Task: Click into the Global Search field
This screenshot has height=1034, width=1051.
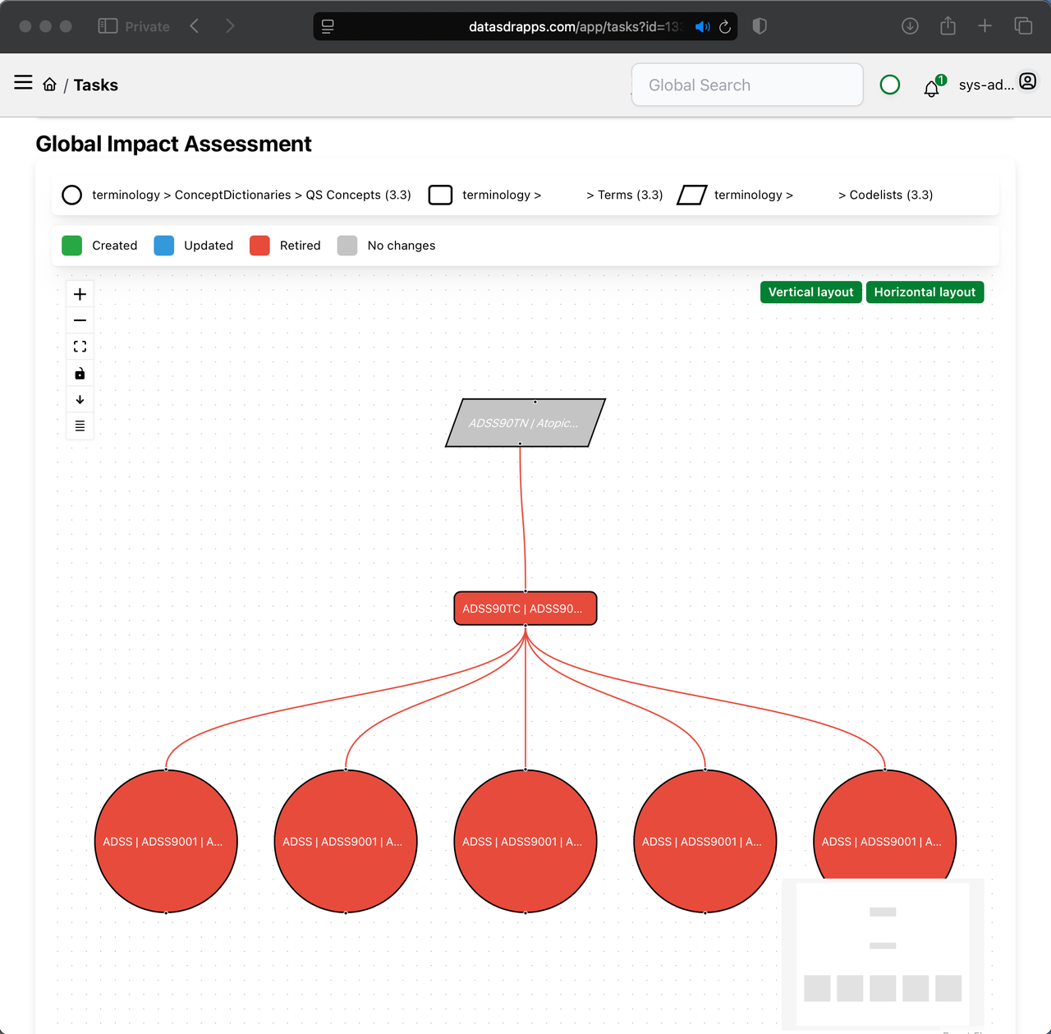Action: click(746, 85)
